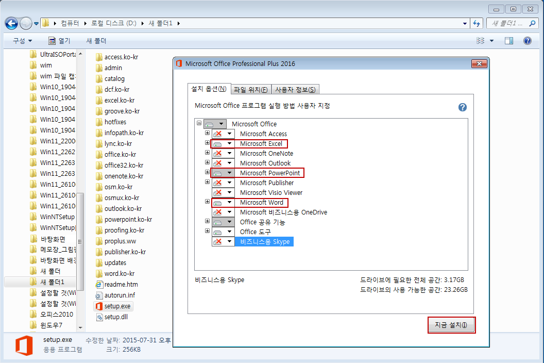Click the 새 폴더 toolbar button

[96, 41]
